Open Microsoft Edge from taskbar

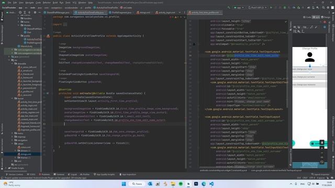pyautogui.click(x=204, y=184)
